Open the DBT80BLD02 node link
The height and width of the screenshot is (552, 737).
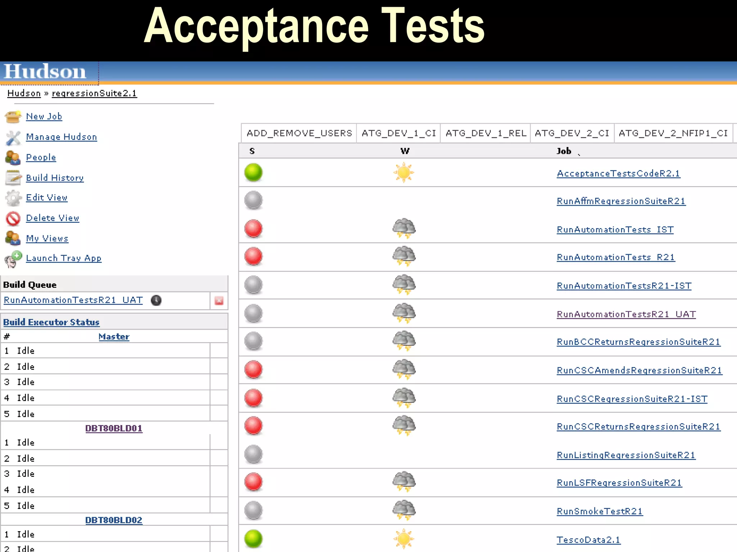(114, 520)
